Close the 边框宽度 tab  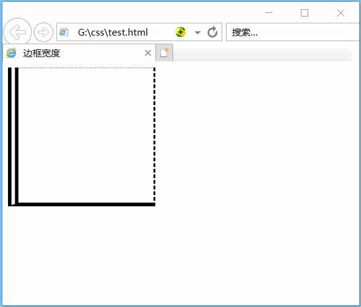pos(148,53)
